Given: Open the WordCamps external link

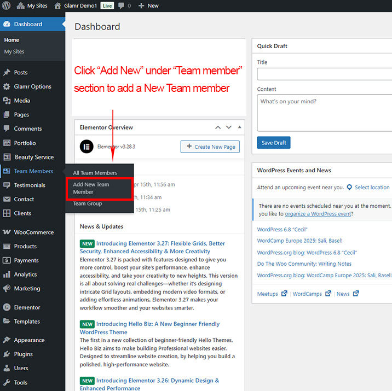Looking at the screenshot, I should pyautogui.click(x=312, y=294).
